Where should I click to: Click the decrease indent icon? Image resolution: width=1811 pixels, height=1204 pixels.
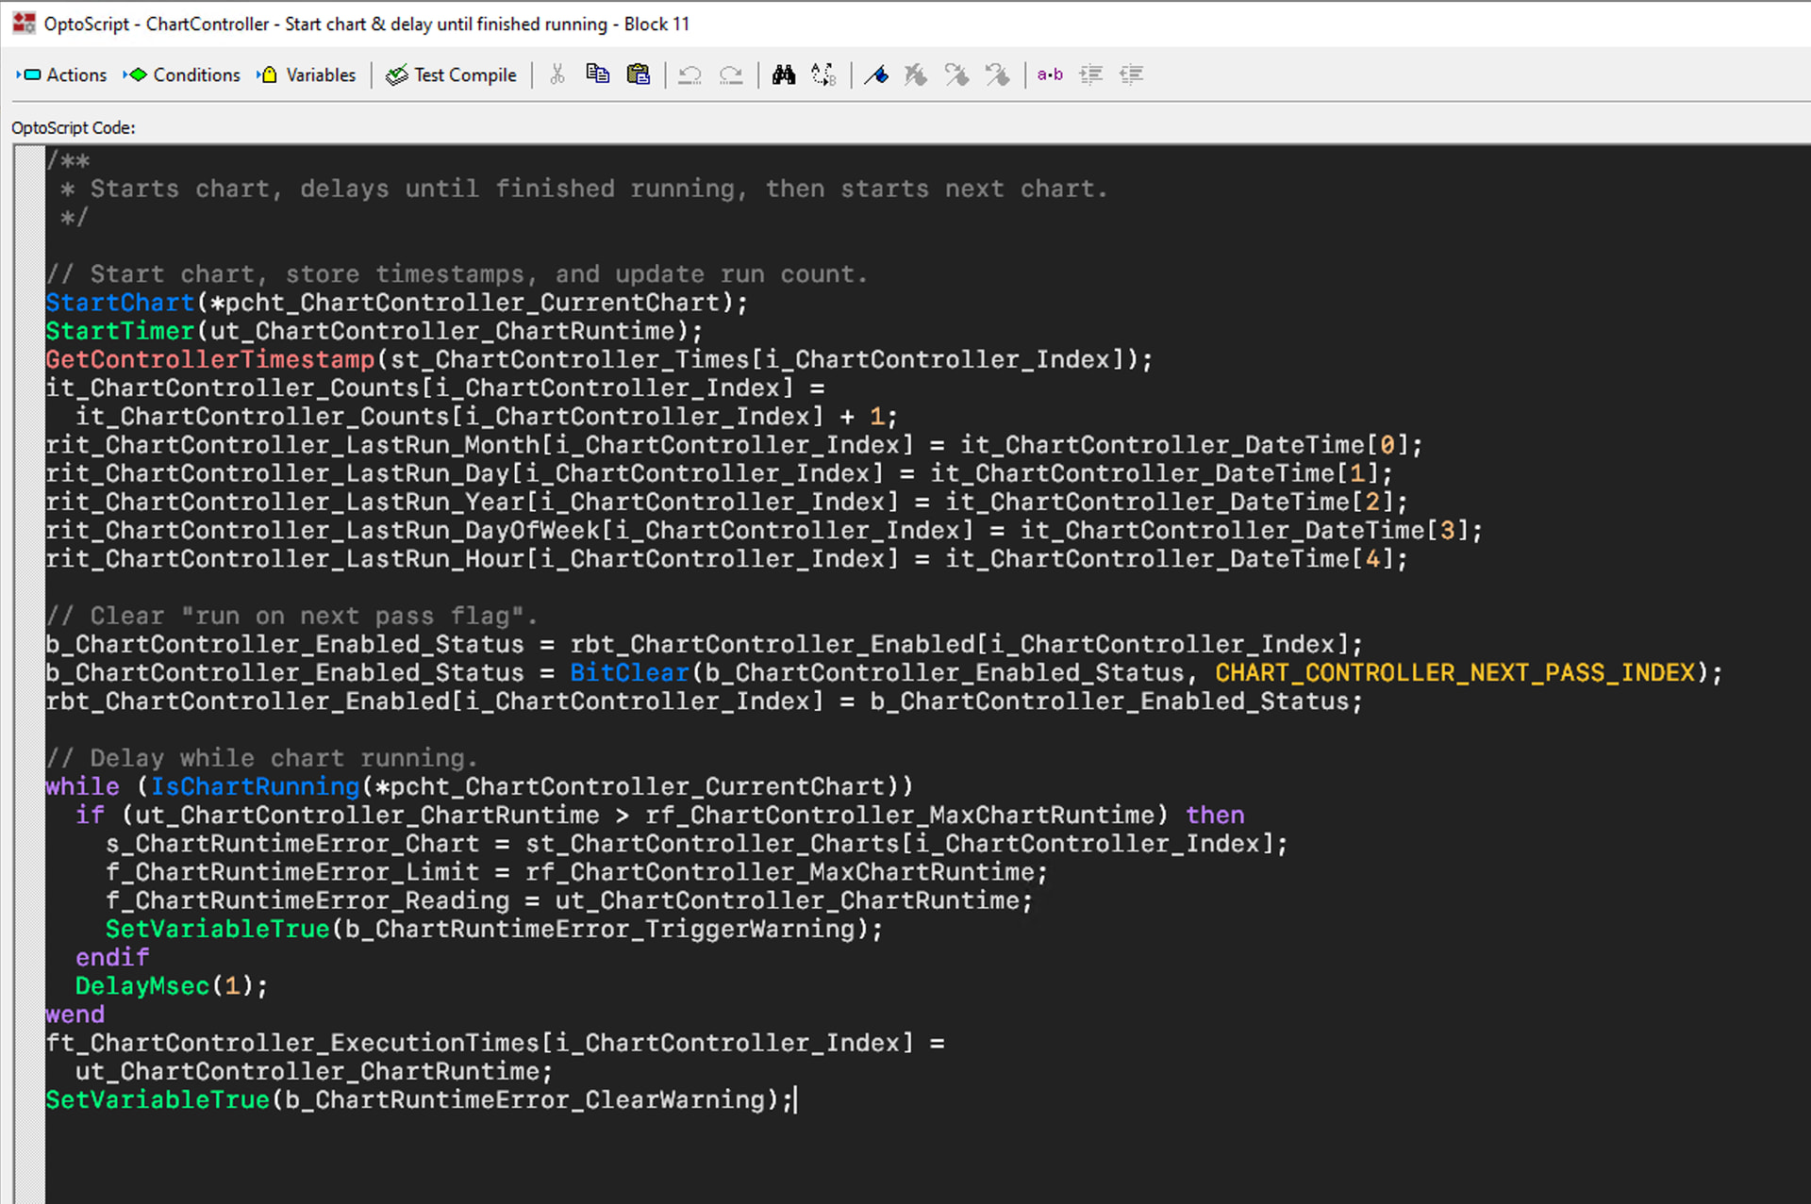(1132, 75)
